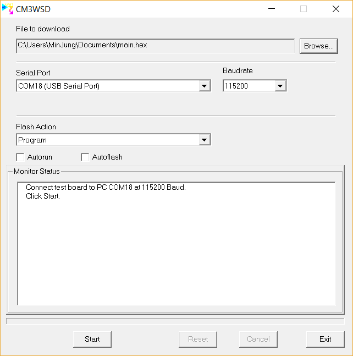Click the Start button
This screenshot has width=353, height=356.
[x=92, y=339]
